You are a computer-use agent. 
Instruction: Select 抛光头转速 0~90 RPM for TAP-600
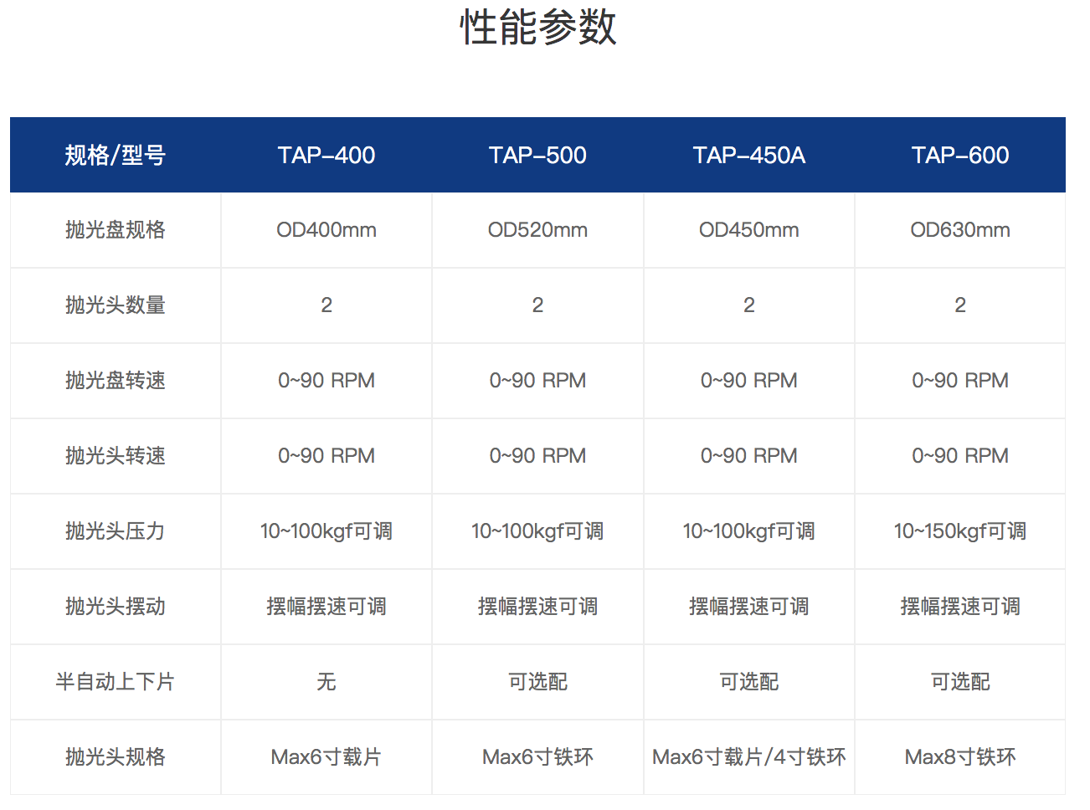(x=960, y=456)
